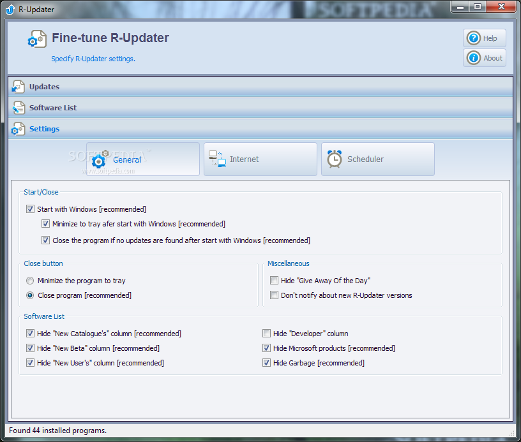This screenshot has width=521, height=442.
Task: Maximize the R-Updater window
Action: click(478, 6)
